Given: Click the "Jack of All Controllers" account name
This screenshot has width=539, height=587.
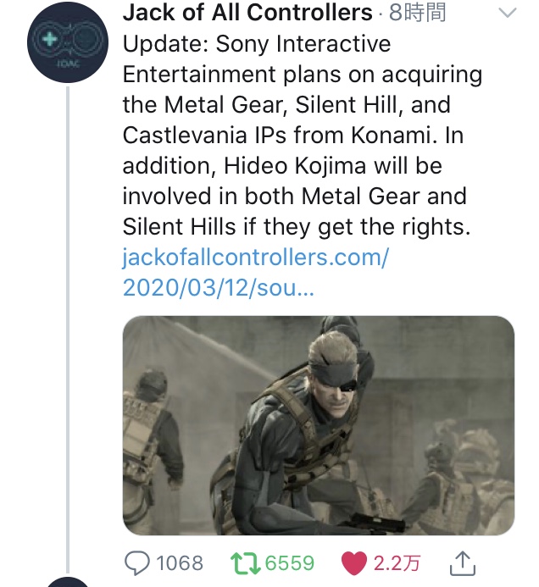Looking at the screenshot, I should 247,14.
